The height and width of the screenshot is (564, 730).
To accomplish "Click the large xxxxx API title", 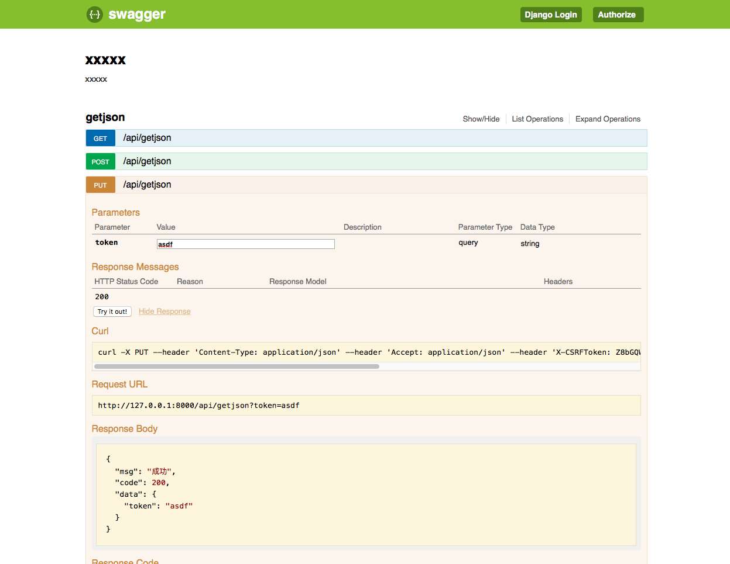I will point(105,60).
